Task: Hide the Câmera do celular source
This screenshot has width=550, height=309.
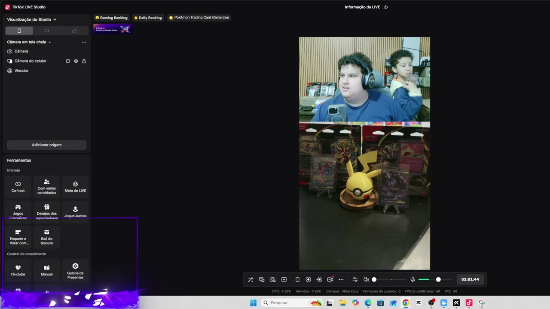Action: [x=76, y=61]
